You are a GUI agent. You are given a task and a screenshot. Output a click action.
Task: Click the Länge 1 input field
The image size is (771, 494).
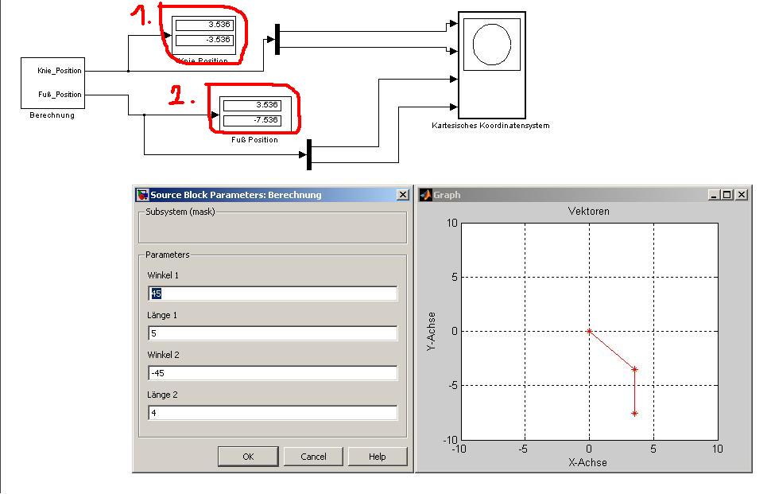point(273,333)
